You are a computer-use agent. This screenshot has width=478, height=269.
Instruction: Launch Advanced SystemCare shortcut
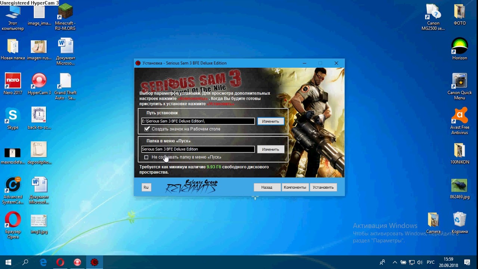point(13,191)
